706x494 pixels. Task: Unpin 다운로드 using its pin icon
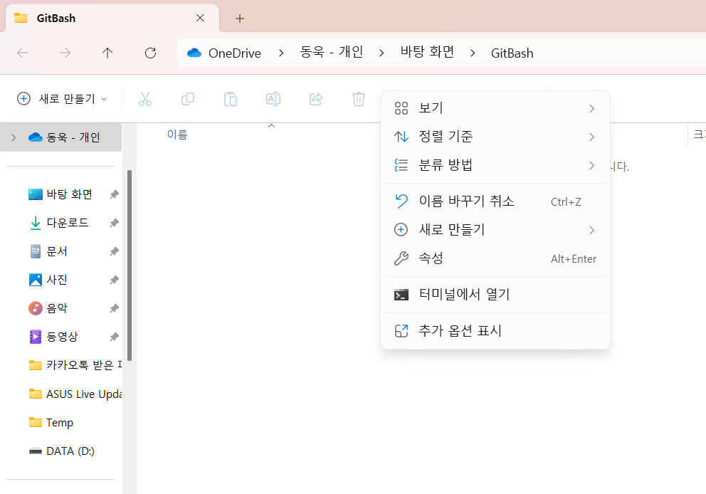[115, 223]
